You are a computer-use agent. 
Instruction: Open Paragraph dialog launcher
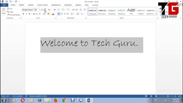[x=86, y=18]
